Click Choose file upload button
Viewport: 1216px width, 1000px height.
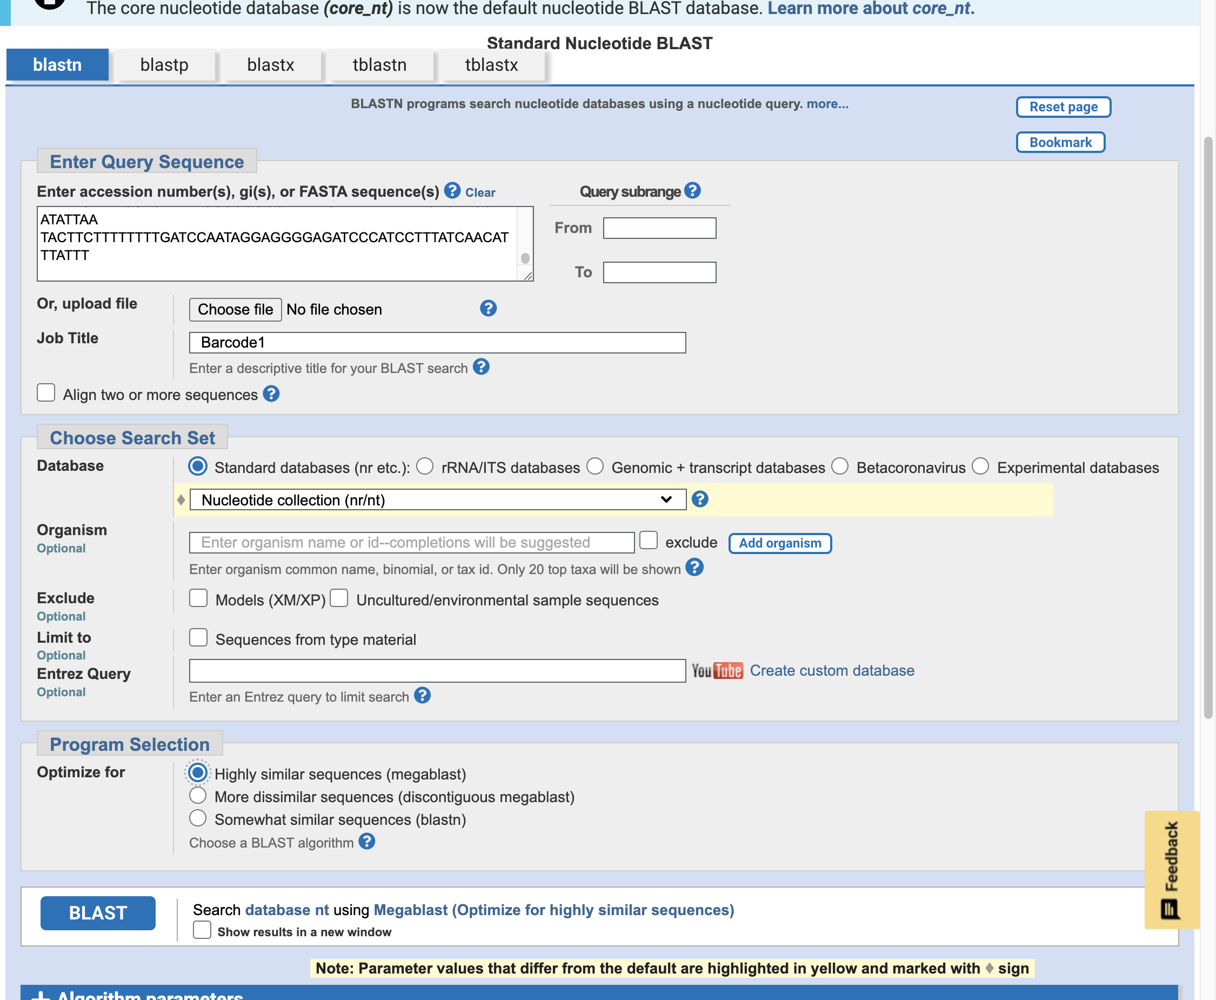tap(235, 309)
